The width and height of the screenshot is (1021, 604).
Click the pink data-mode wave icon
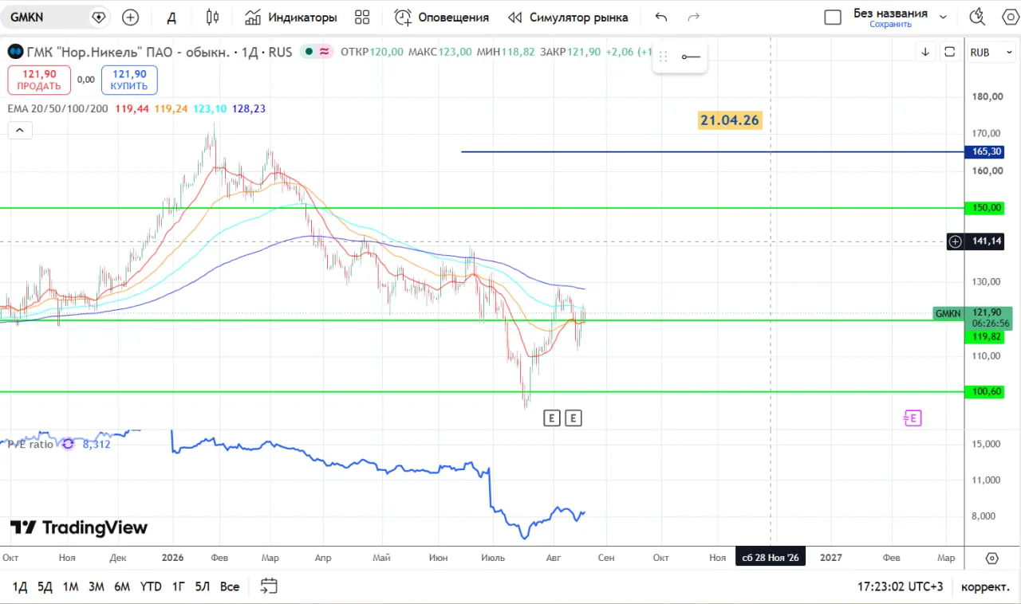325,52
